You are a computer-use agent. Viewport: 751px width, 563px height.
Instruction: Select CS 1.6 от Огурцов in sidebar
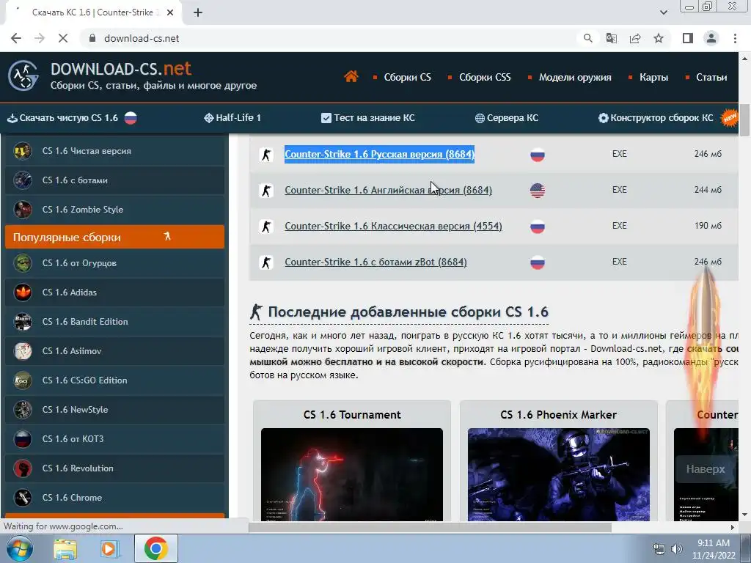114,263
